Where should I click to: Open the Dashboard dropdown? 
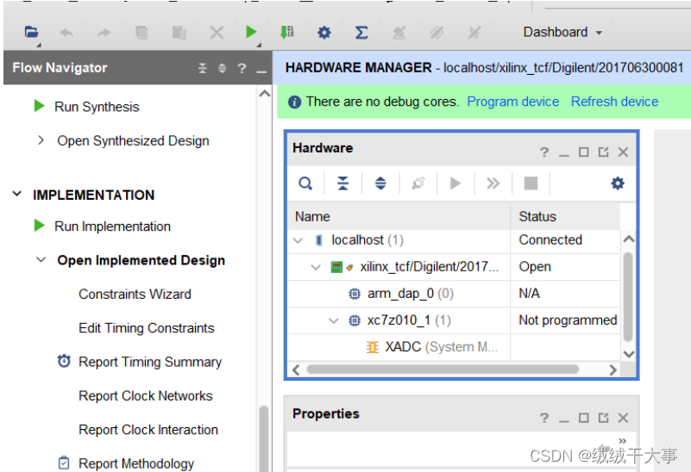(x=562, y=32)
